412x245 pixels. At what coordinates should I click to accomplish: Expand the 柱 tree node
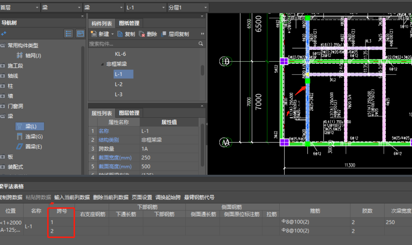click(3, 86)
